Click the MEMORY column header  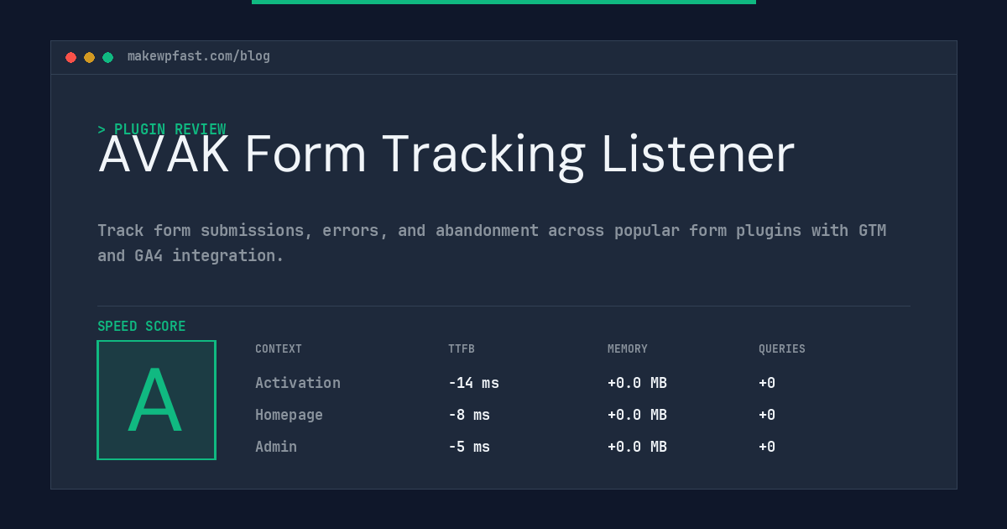pos(628,349)
